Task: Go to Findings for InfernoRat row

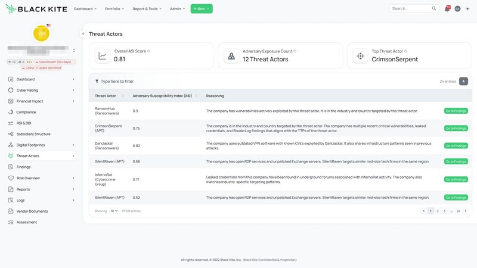Action: click(x=456, y=180)
